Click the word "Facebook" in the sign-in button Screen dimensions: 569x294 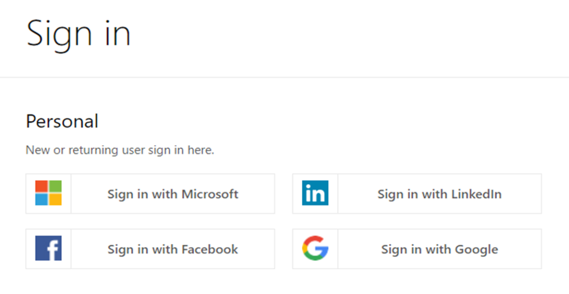pyautogui.click(x=210, y=249)
